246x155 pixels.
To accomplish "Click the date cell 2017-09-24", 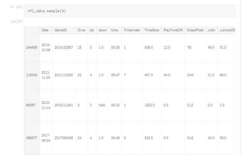I will pyautogui.click(x=46, y=138).
